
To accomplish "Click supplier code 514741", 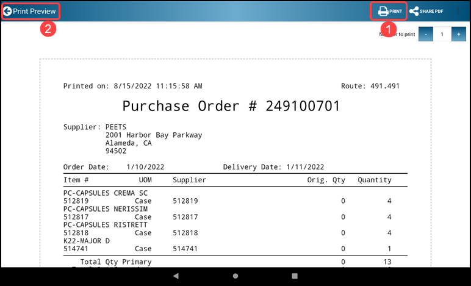I will coord(185,248).
